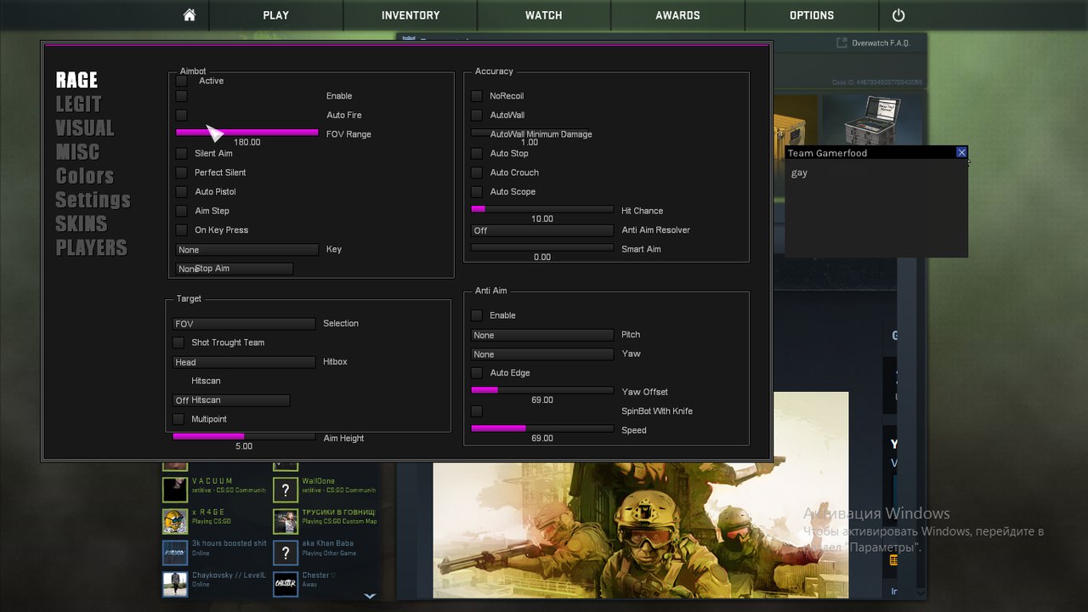The image size is (1088, 612).
Task: Open the SKINS section
Action: (82, 224)
